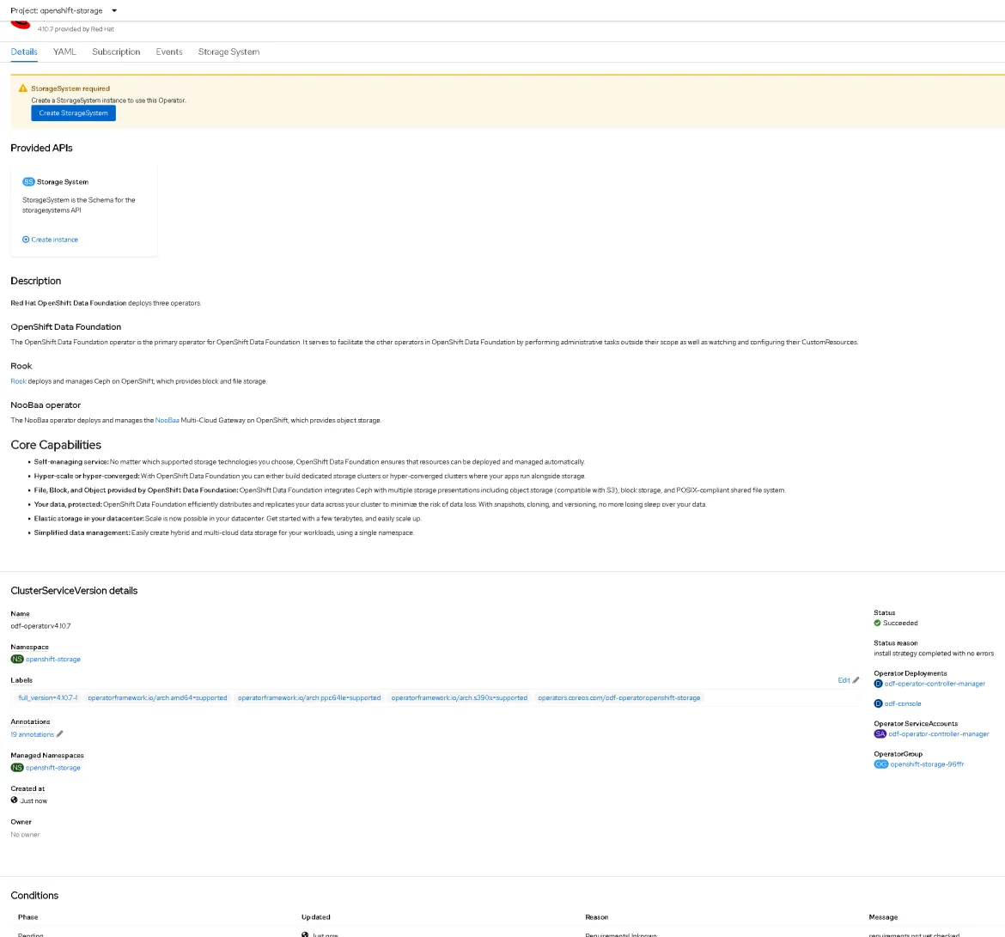Image resolution: width=1005 pixels, height=937 pixels.
Task: Switch to the YAML tab
Action: 64,52
